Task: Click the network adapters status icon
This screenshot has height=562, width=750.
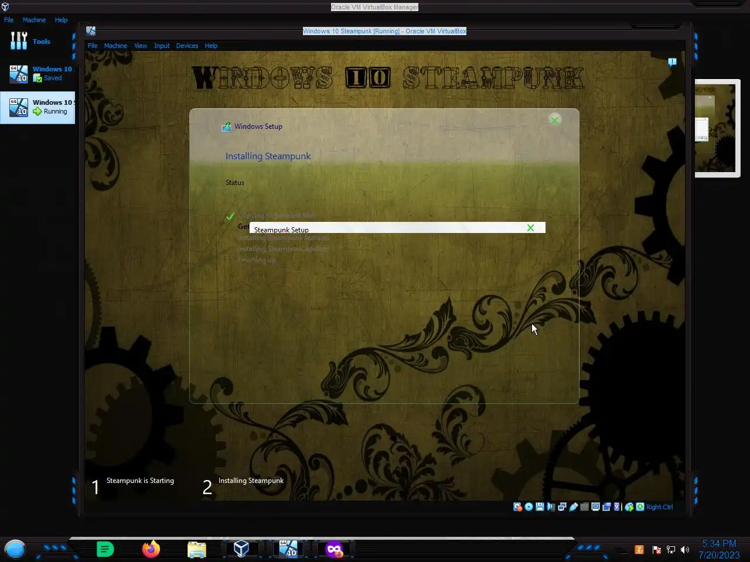Action: pyautogui.click(x=562, y=507)
